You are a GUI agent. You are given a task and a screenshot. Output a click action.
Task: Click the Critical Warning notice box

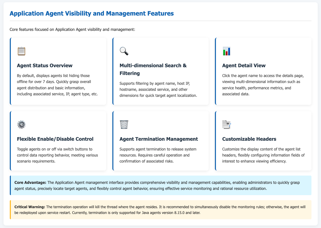(160, 210)
